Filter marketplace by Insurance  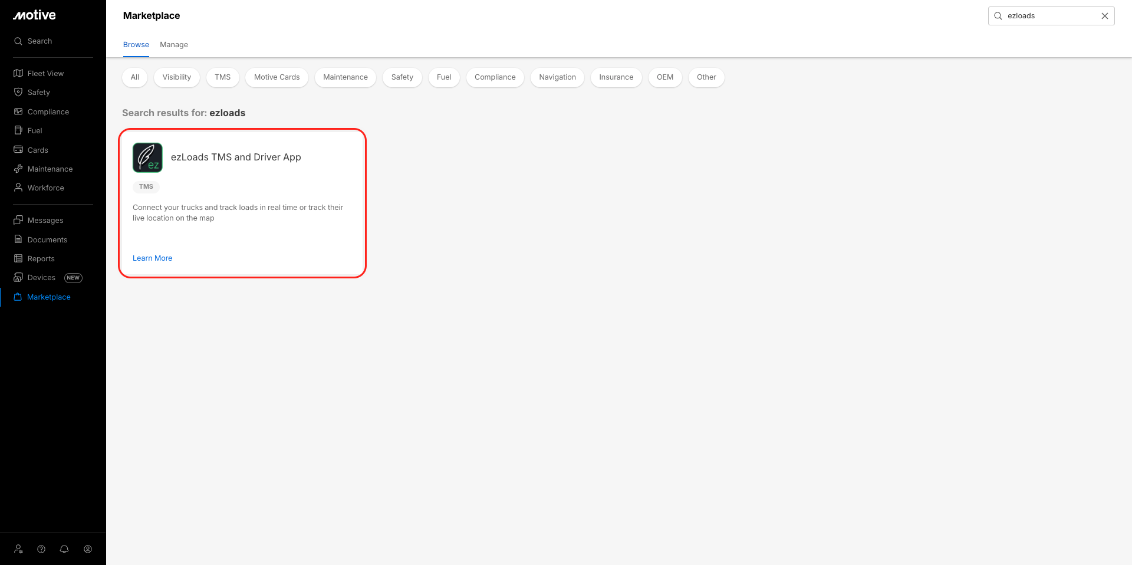(x=616, y=77)
